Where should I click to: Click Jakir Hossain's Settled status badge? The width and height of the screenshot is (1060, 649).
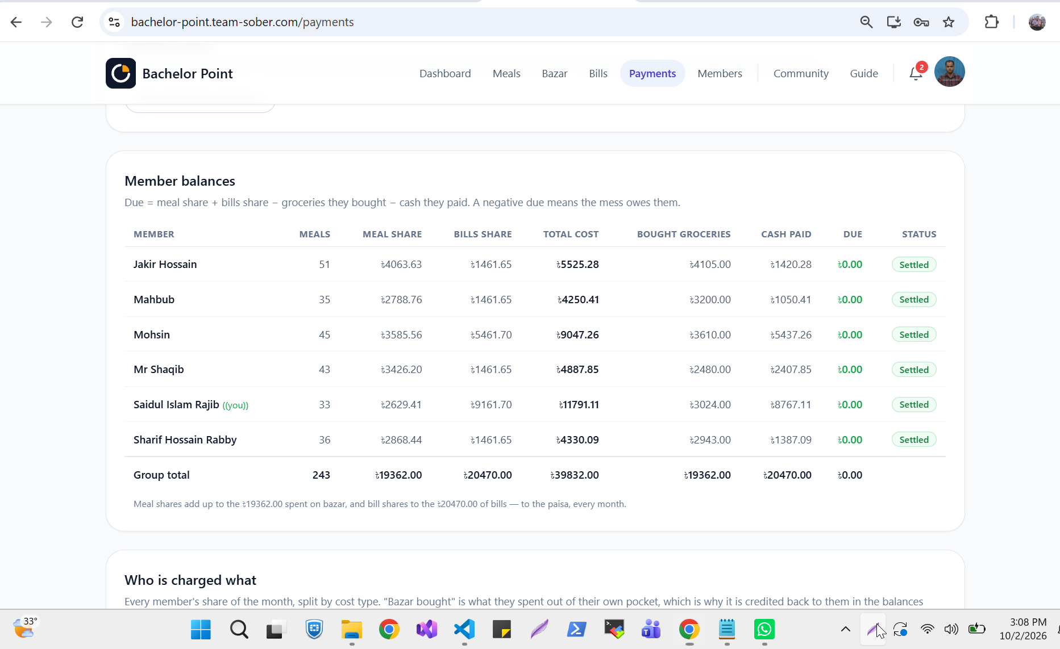click(x=914, y=265)
